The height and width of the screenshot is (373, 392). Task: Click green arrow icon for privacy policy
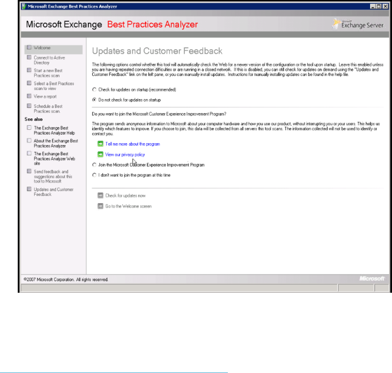[x=100, y=154]
